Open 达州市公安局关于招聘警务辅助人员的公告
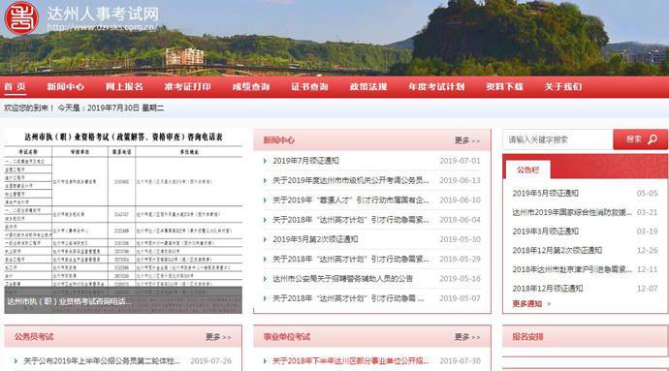This screenshot has width=669, height=371. pos(342,278)
